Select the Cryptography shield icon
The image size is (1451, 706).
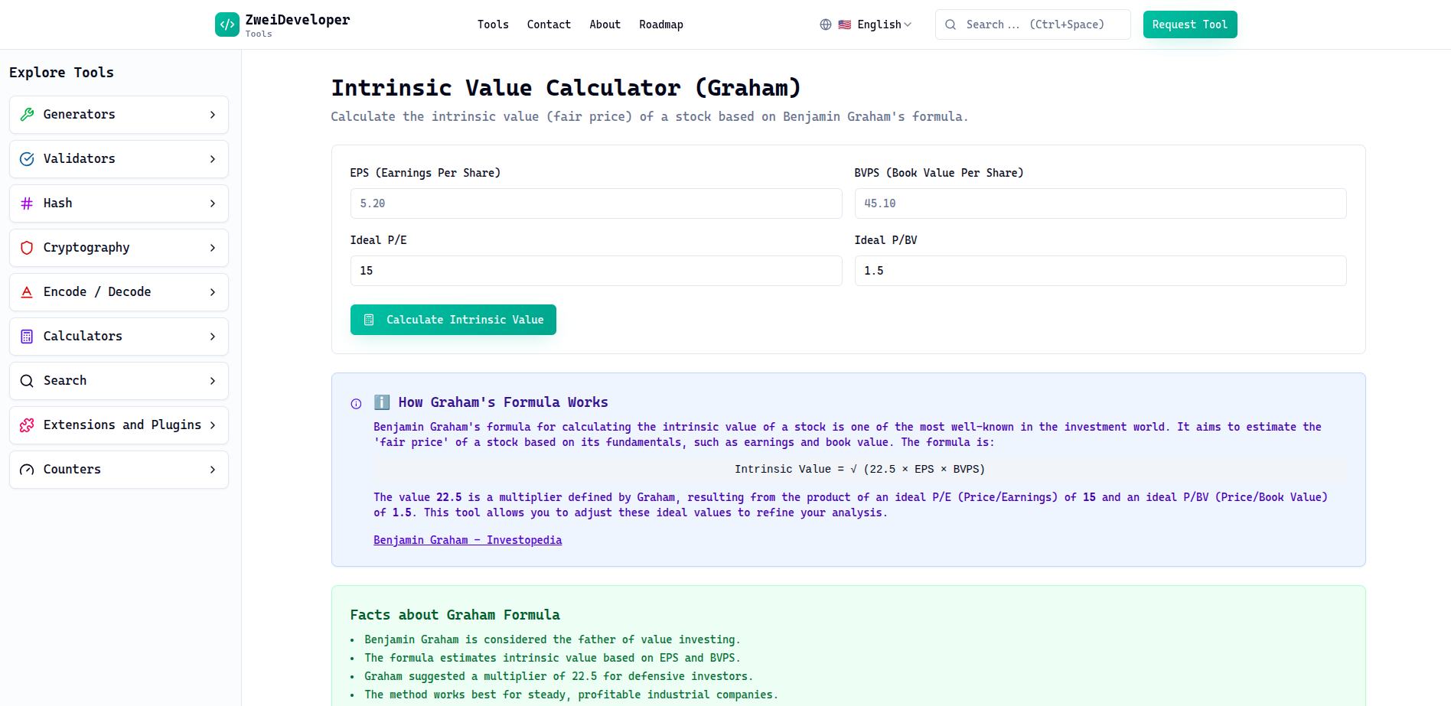point(28,247)
